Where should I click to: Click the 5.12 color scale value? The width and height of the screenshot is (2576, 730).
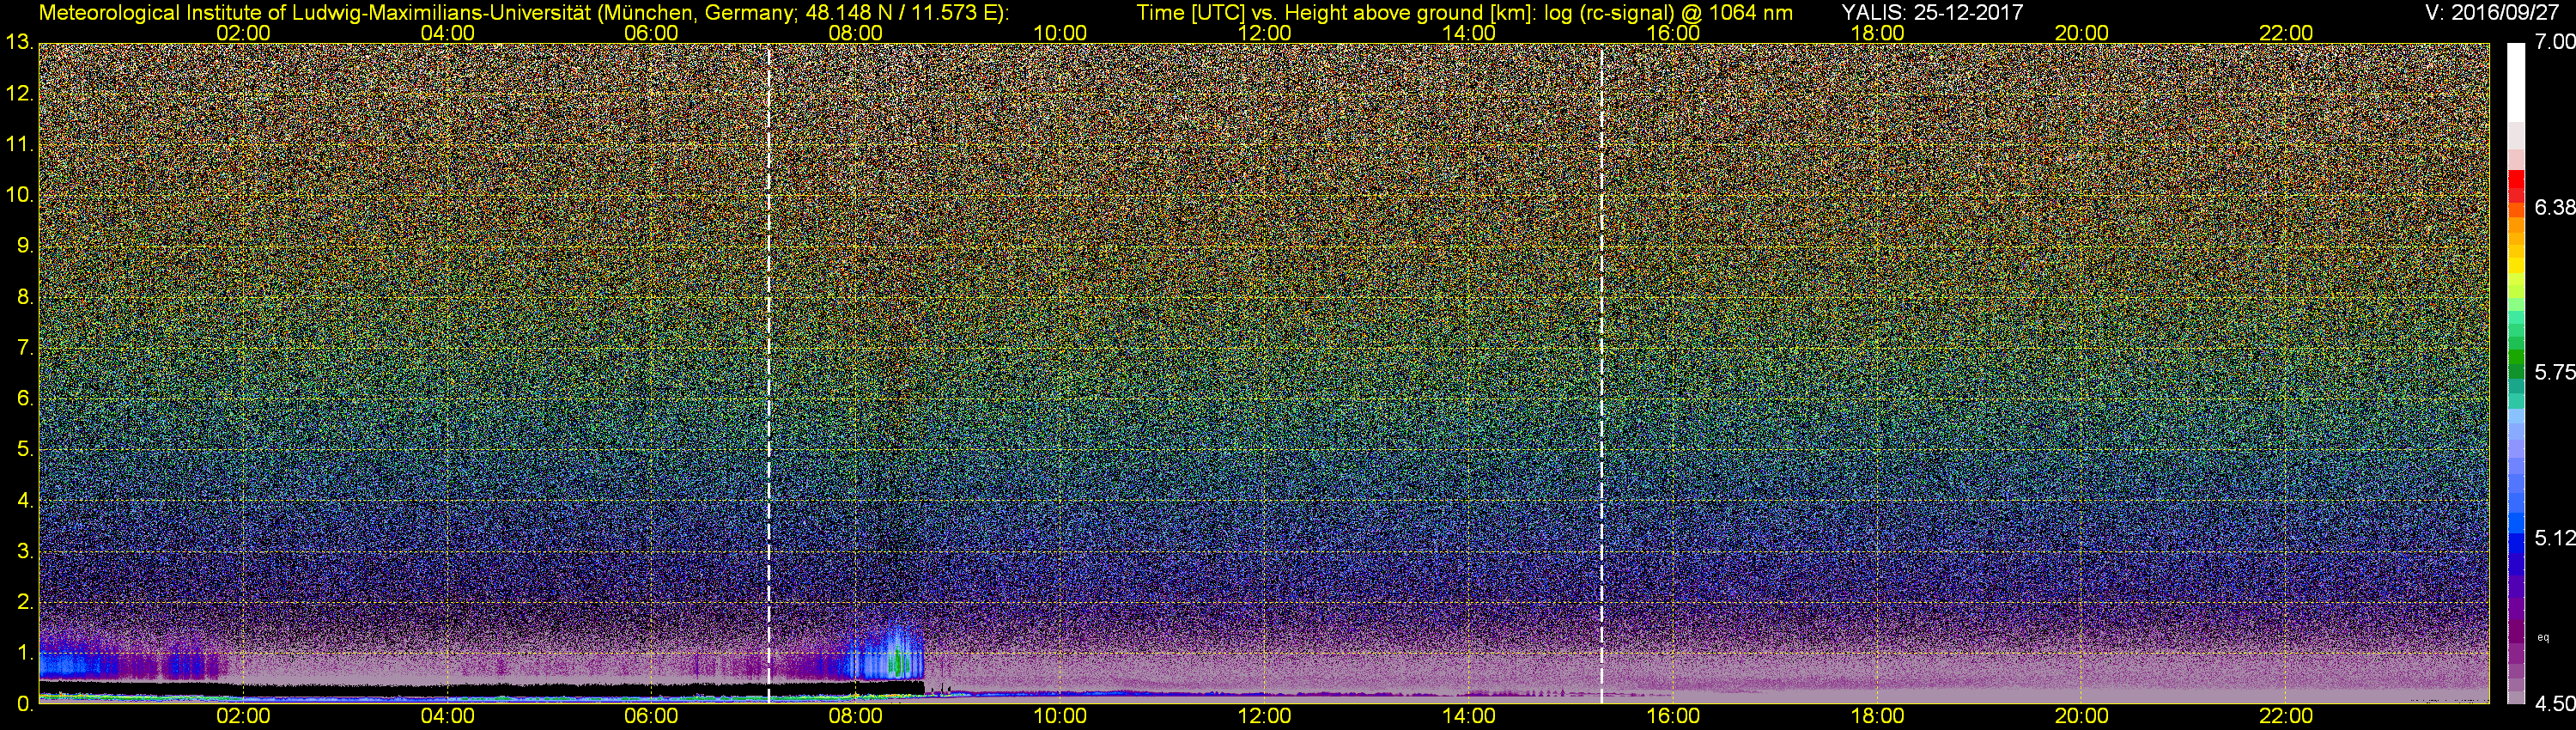coord(2554,538)
